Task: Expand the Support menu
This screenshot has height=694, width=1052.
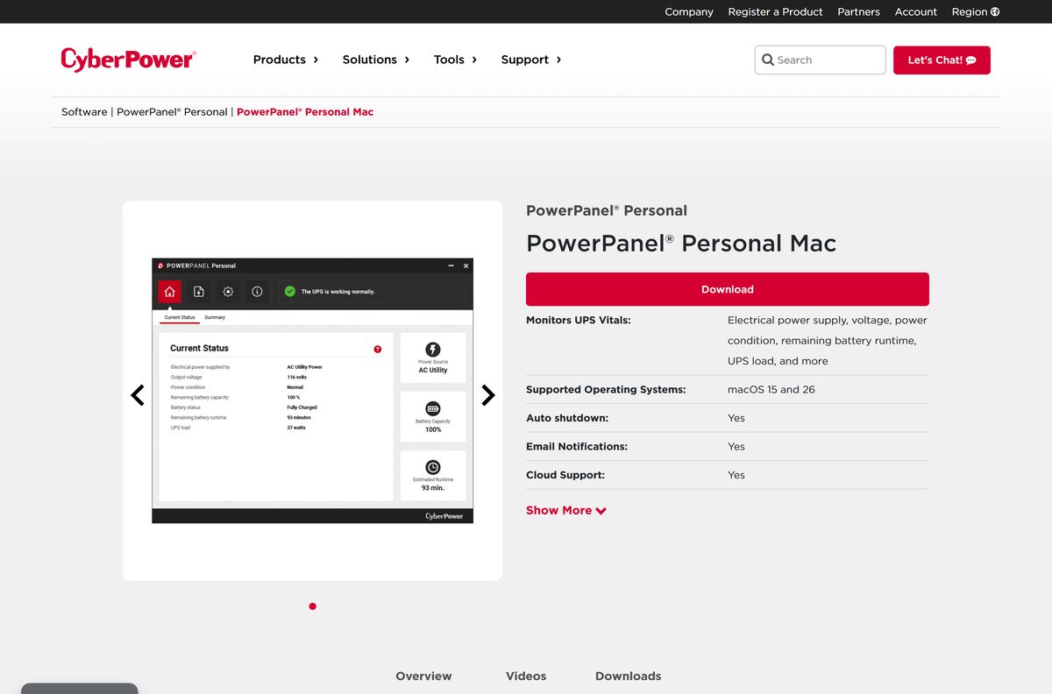Action: [531, 60]
